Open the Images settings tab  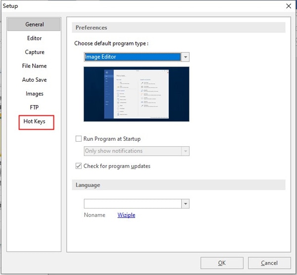tap(35, 94)
